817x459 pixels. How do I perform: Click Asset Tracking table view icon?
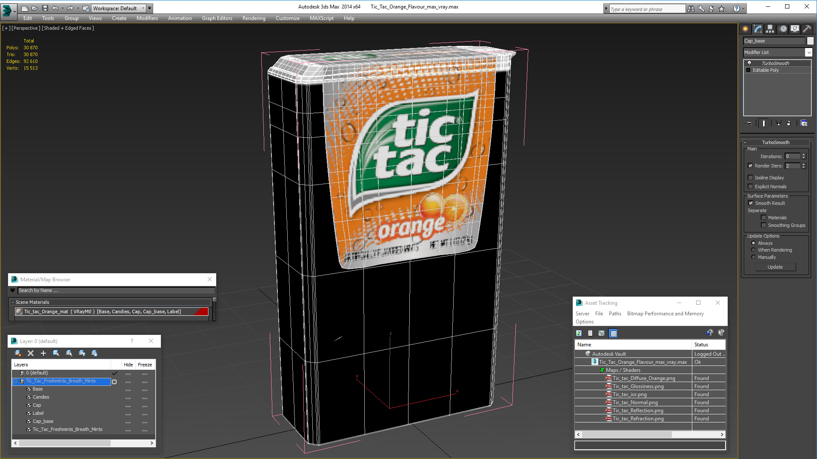(613, 333)
